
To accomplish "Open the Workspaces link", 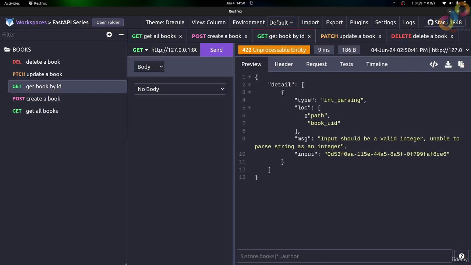I will (x=31, y=22).
